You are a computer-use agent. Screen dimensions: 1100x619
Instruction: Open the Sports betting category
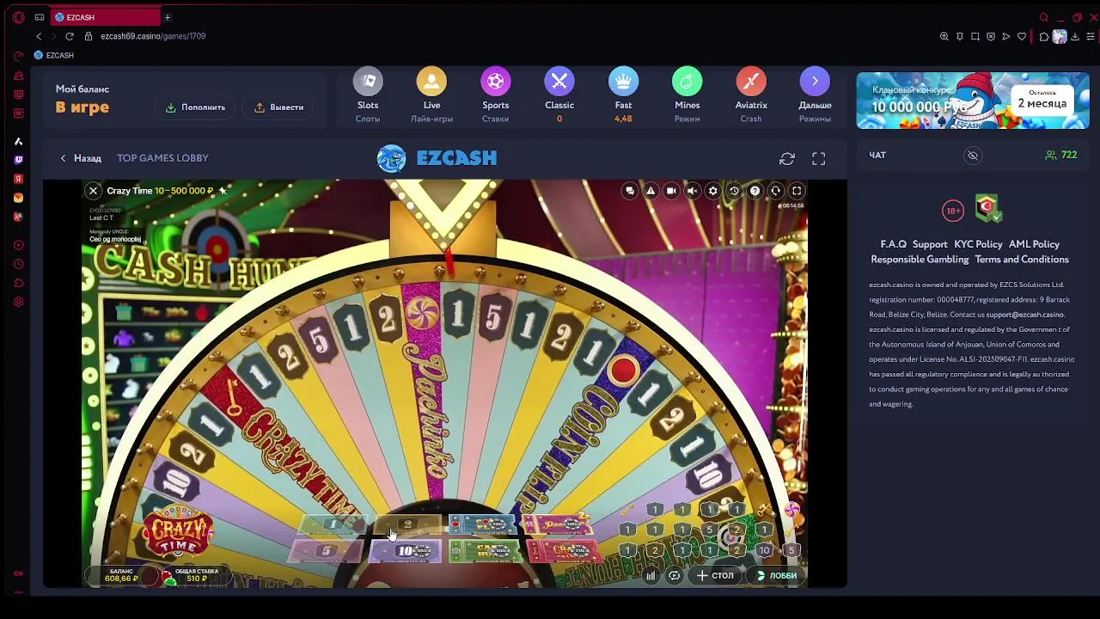495,95
